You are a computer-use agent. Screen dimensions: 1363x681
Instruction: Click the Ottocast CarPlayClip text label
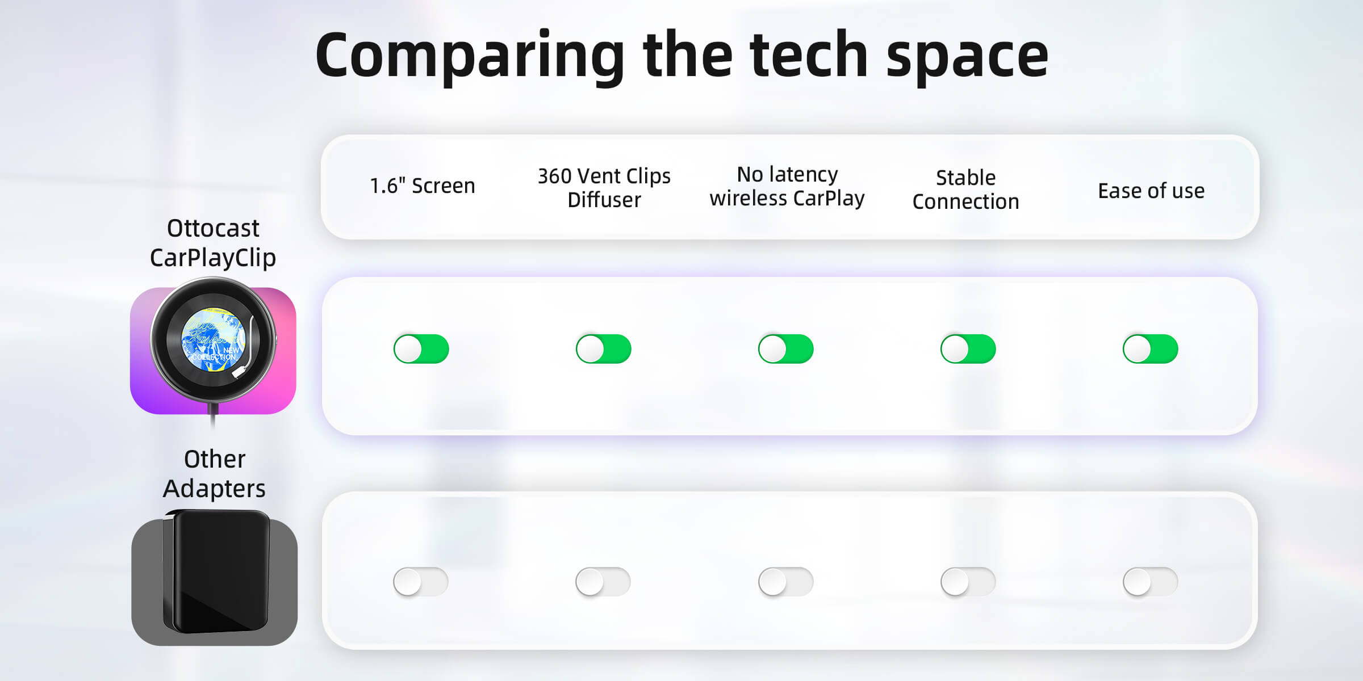[x=213, y=243]
